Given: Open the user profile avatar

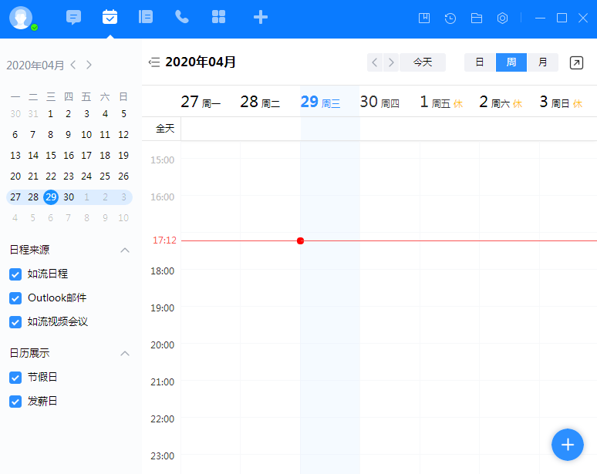Looking at the screenshot, I should [x=21, y=18].
